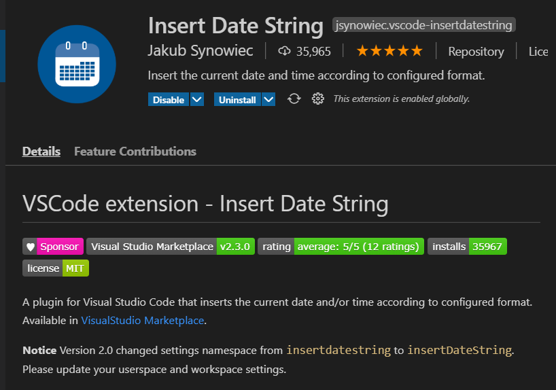Click the installs 35967 badge
The height and width of the screenshot is (390, 556).
click(x=467, y=247)
